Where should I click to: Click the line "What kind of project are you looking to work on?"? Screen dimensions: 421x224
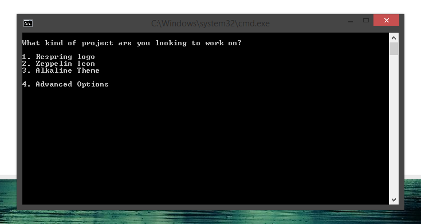pos(132,43)
